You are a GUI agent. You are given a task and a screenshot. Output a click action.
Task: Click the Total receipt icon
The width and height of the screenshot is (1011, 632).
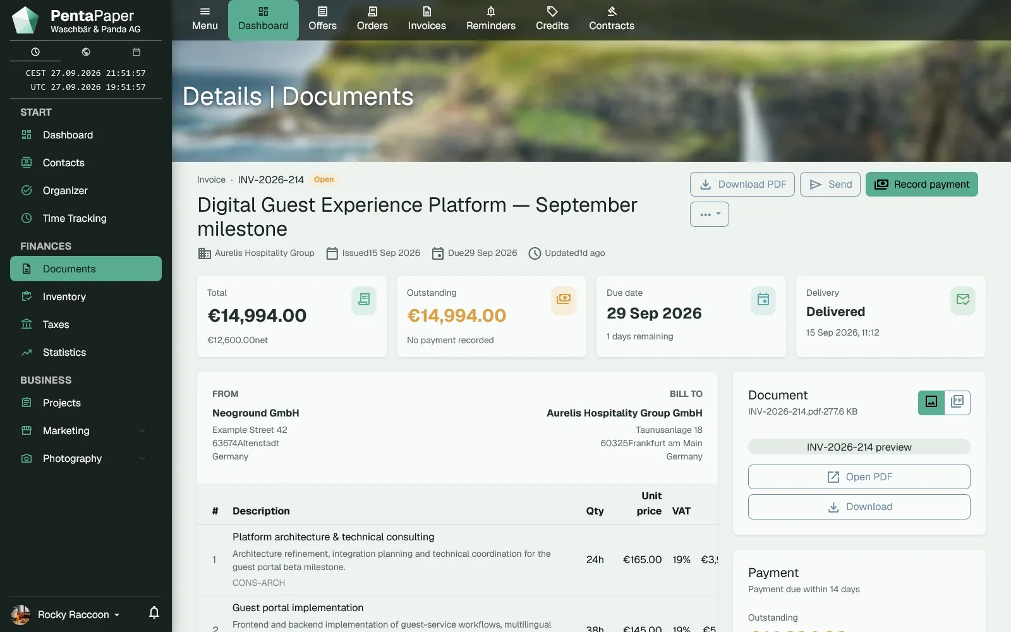point(364,300)
